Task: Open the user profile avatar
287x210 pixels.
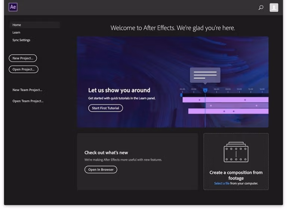Action: point(274,7)
